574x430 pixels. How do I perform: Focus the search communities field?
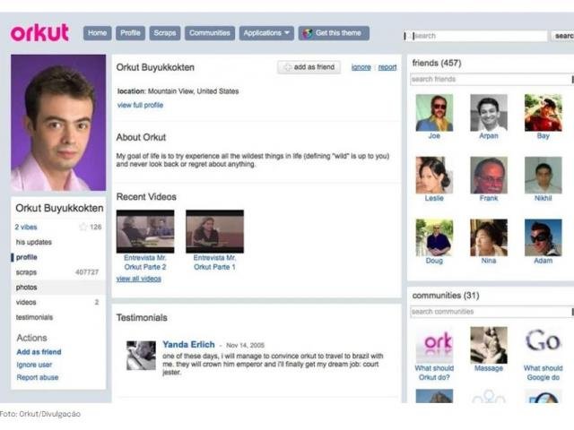[x=491, y=312]
